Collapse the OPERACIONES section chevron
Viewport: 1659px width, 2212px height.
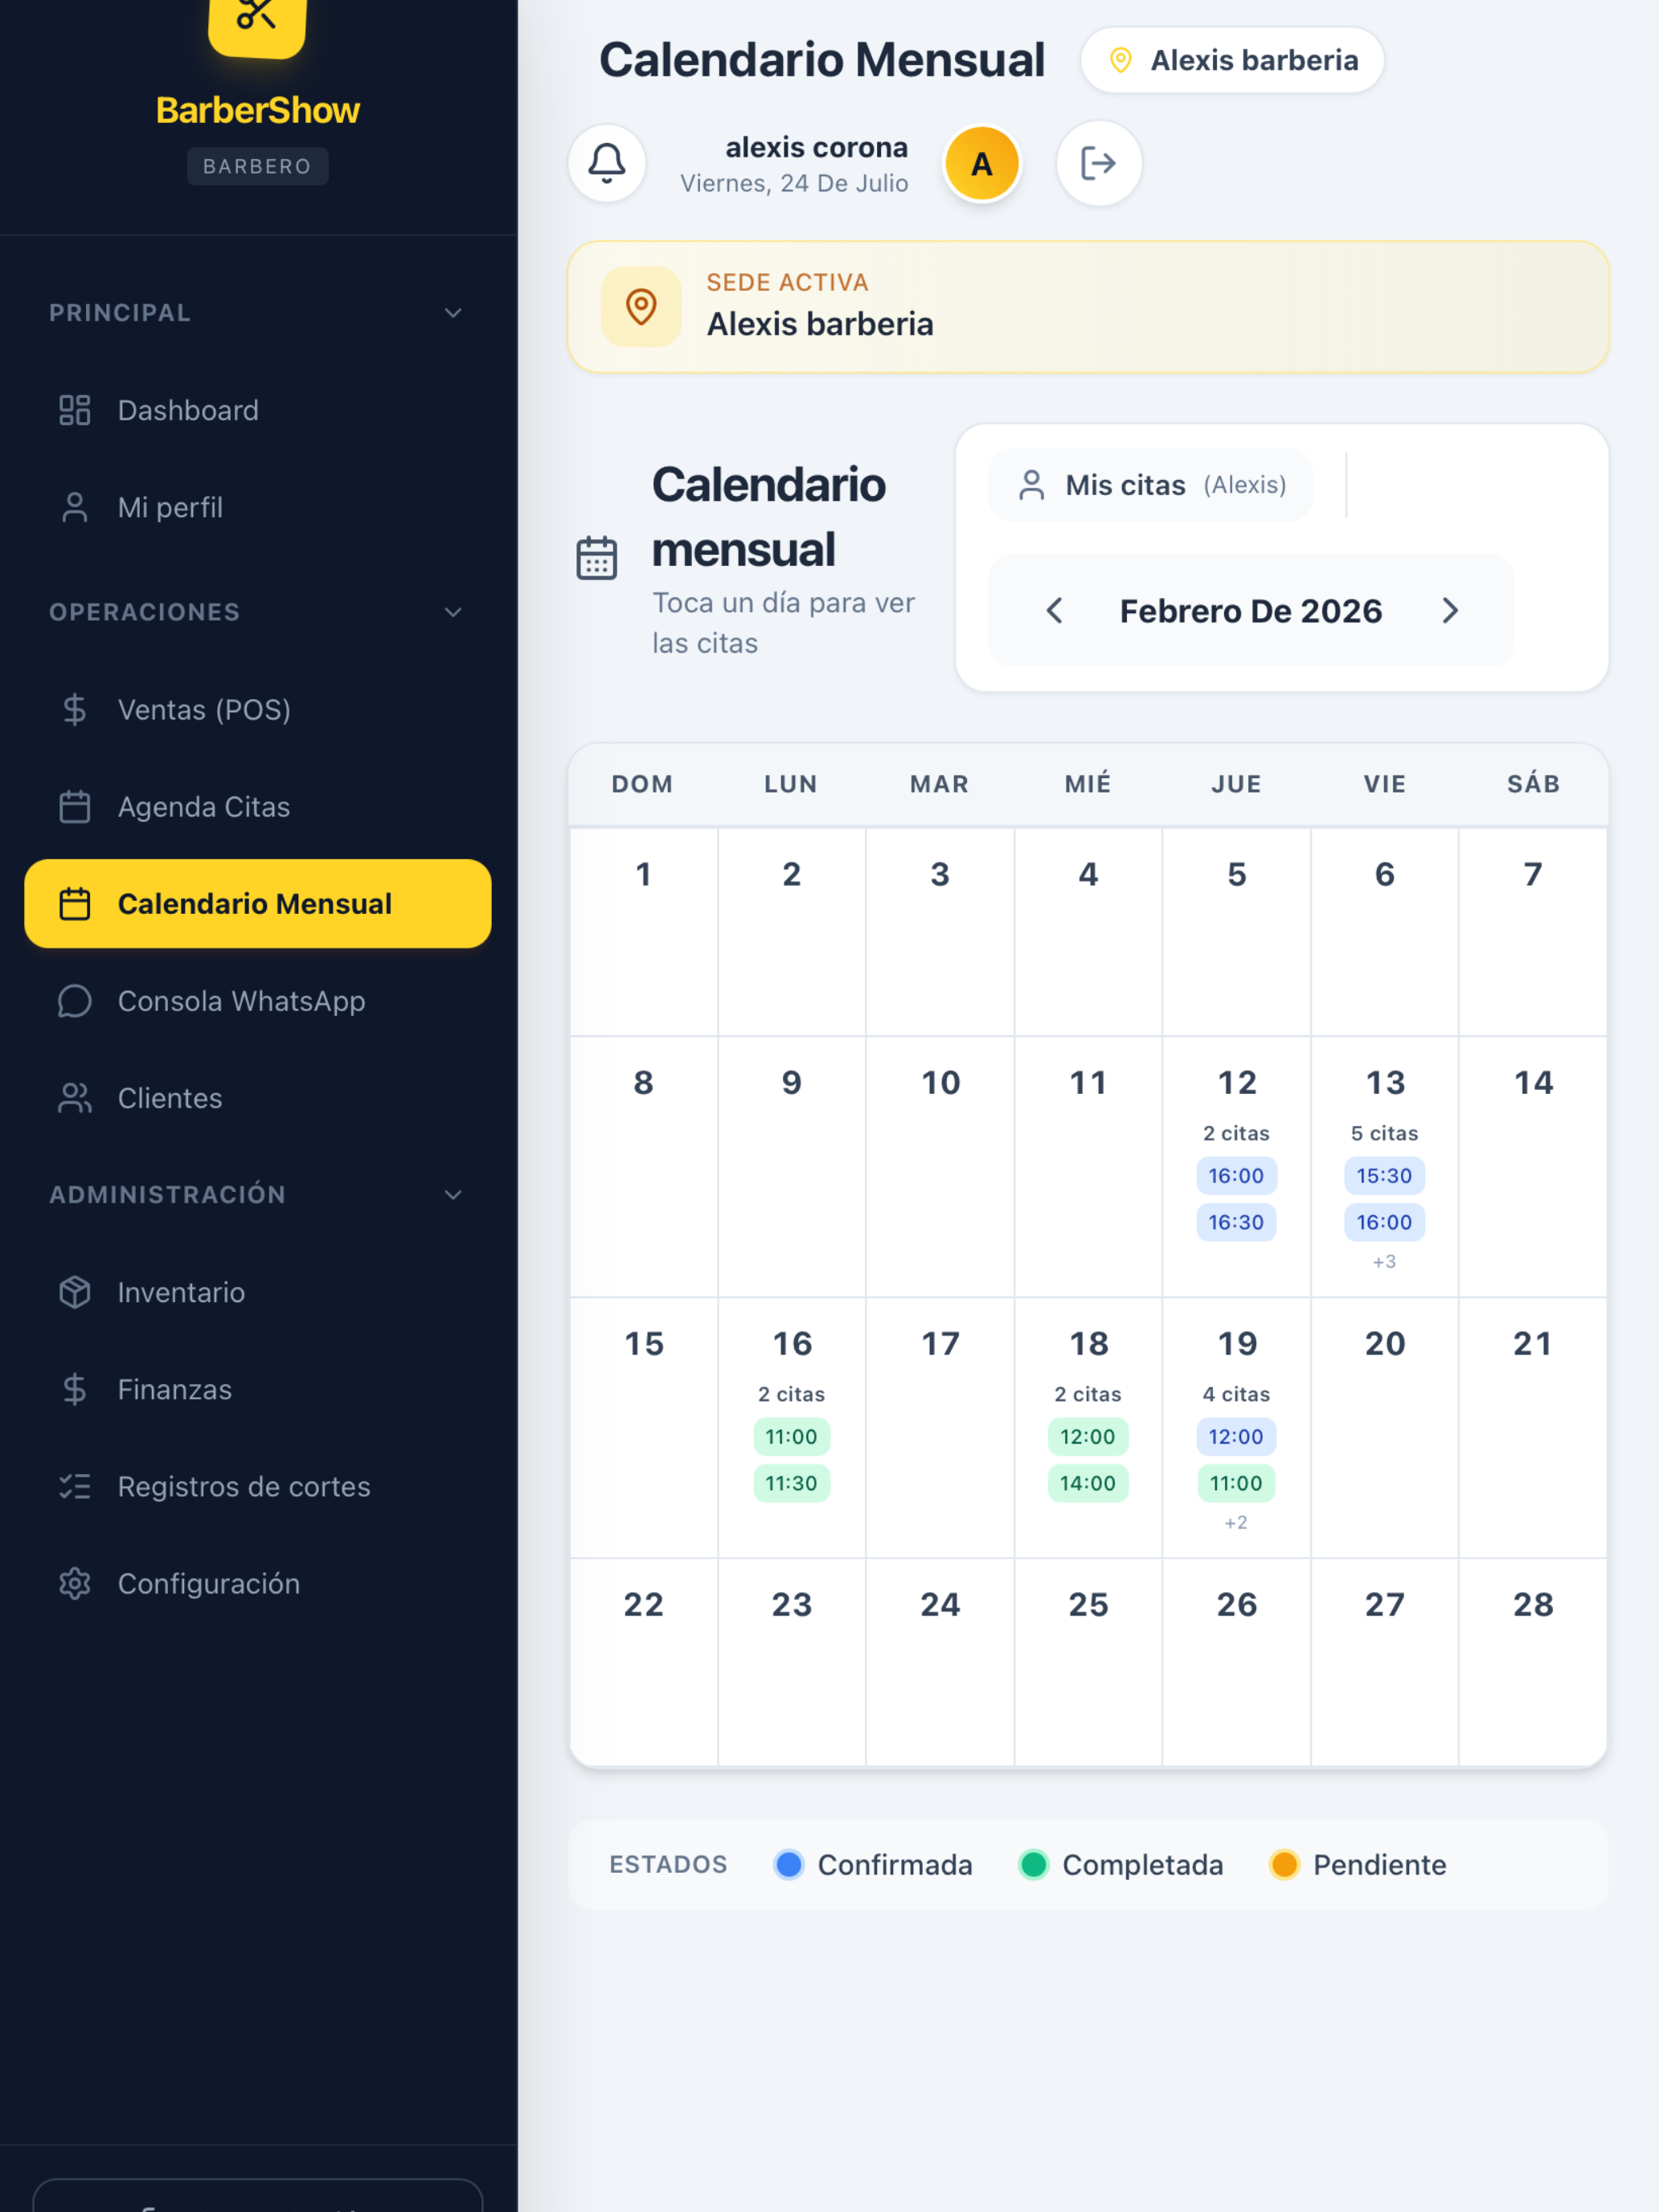[x=453, y=612]
